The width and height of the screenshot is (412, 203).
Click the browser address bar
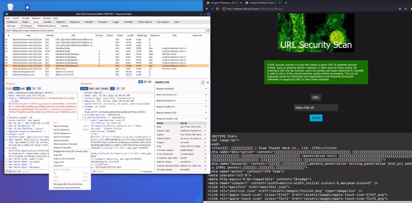pyautogui.click(x=307, y=9)
